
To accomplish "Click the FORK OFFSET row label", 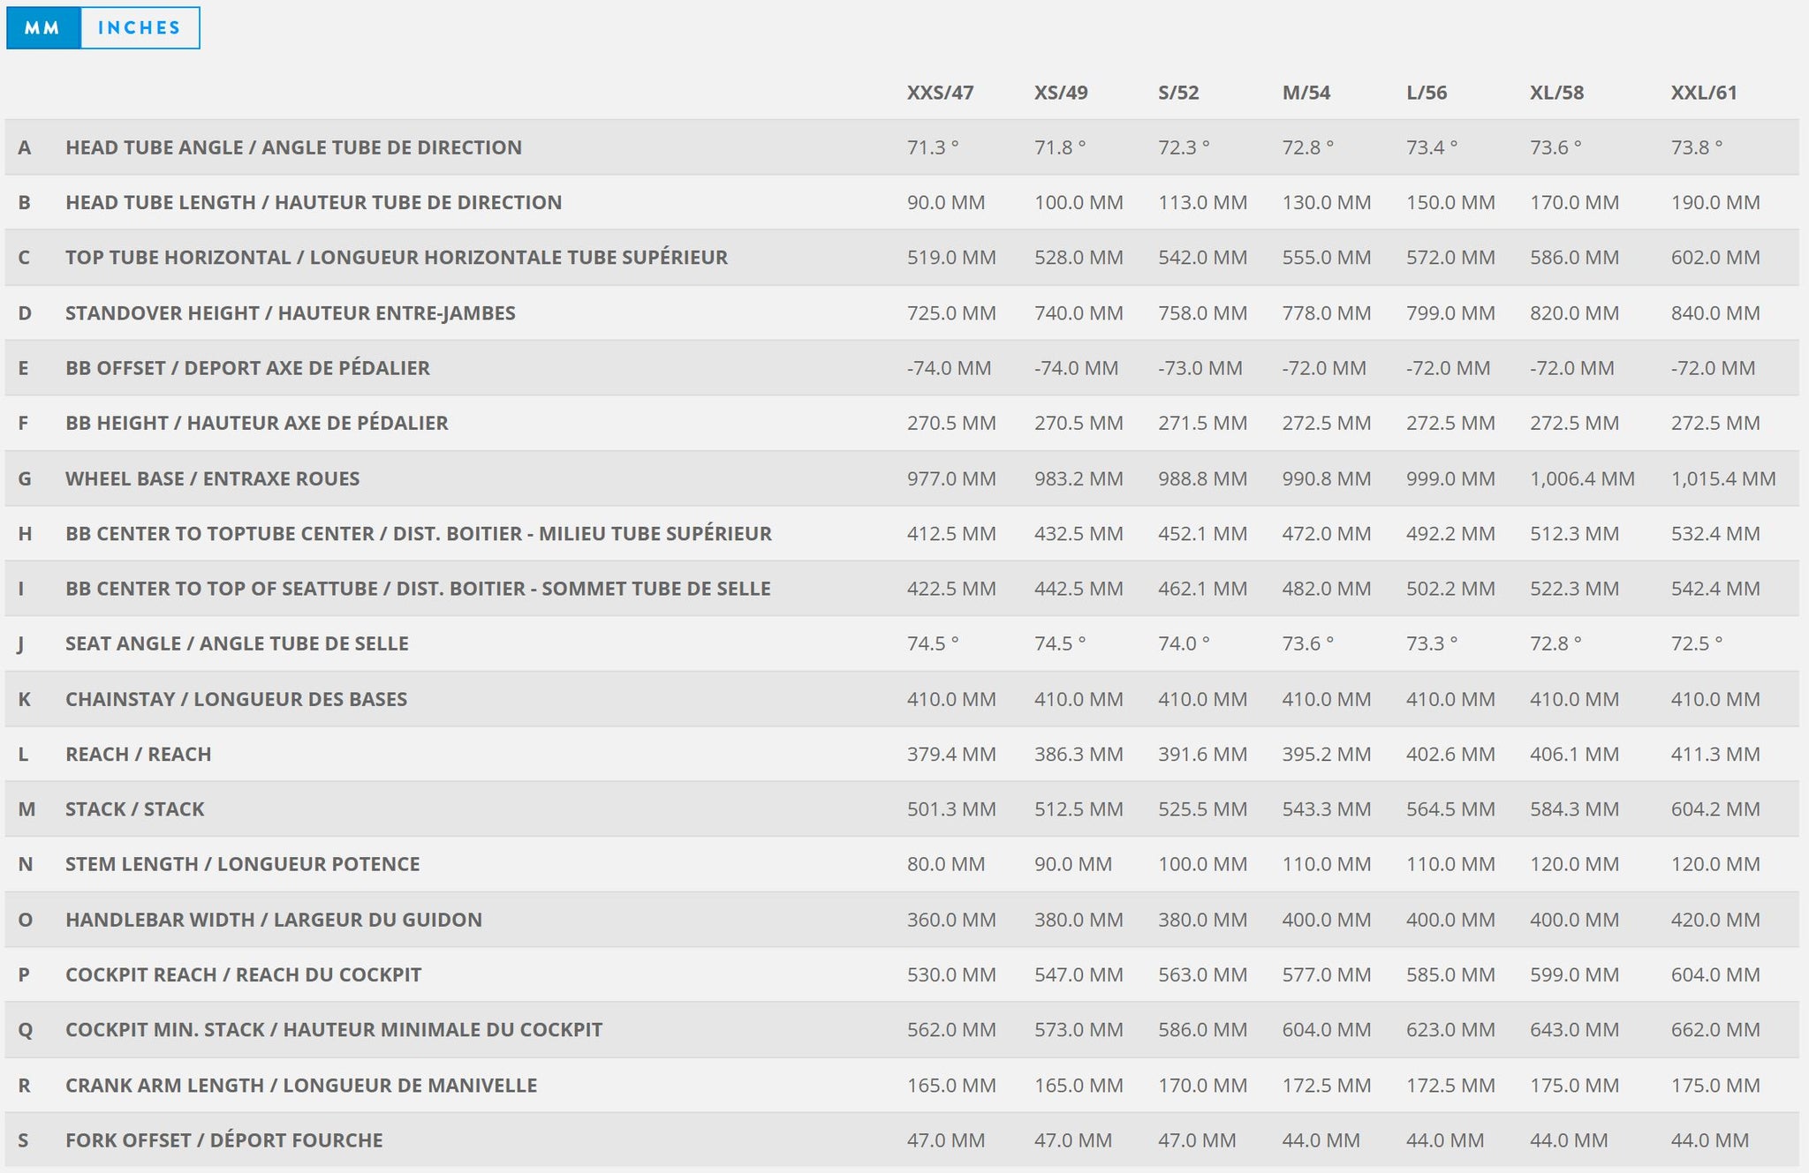I will click(224, 1140).
